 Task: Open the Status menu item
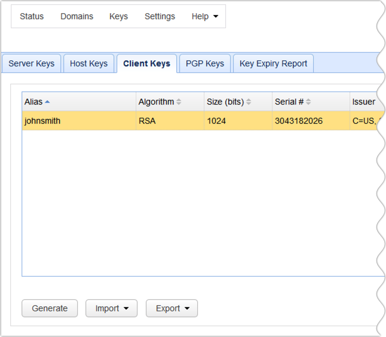click(x=32, y=17)
